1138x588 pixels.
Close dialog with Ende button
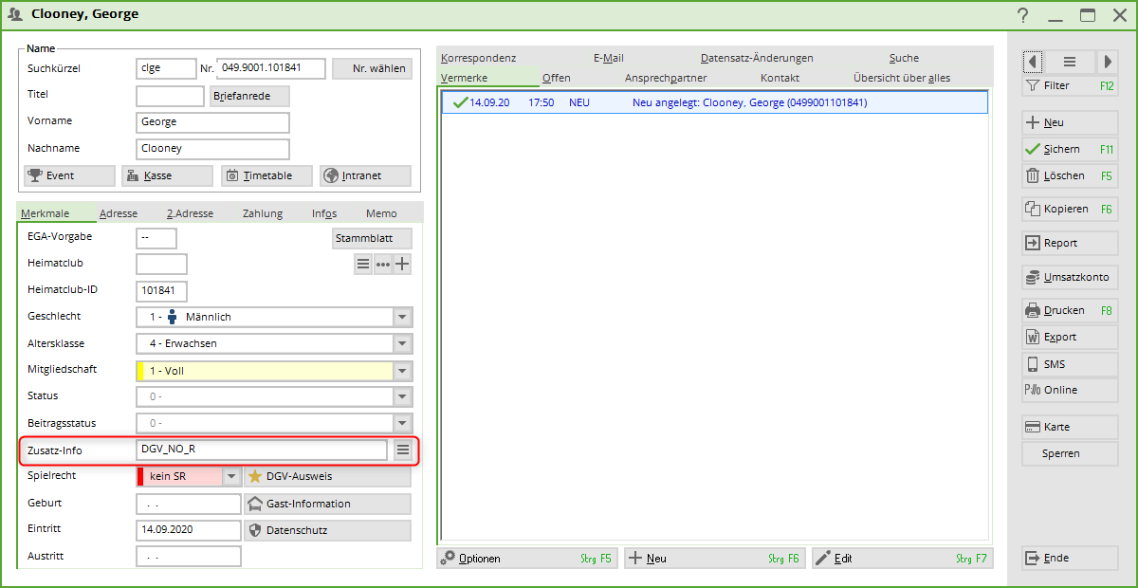(x=1069, y=558)
